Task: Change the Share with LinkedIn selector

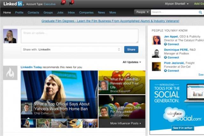Action: [x=71, y=49]
